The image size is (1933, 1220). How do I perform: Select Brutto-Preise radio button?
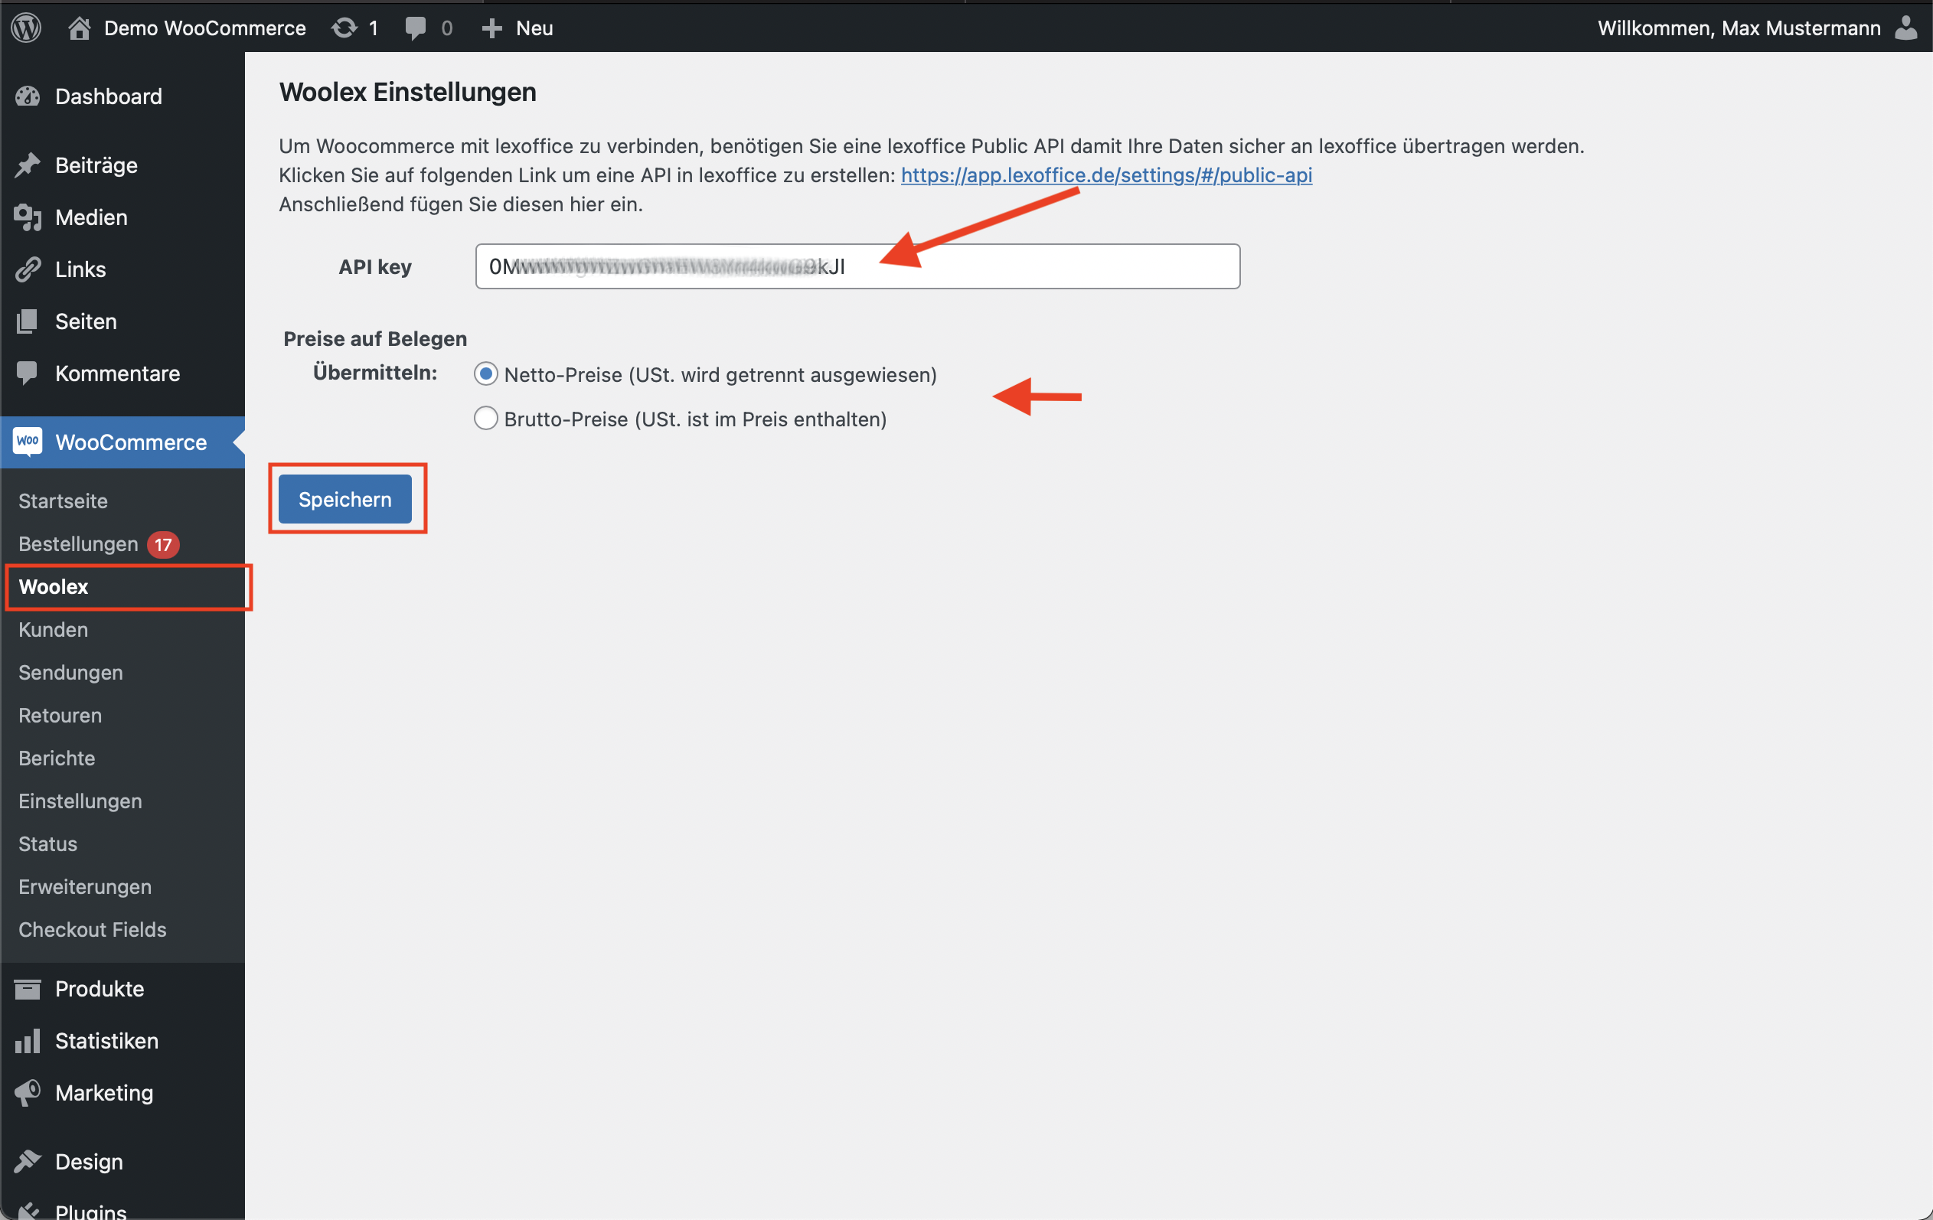485,419
